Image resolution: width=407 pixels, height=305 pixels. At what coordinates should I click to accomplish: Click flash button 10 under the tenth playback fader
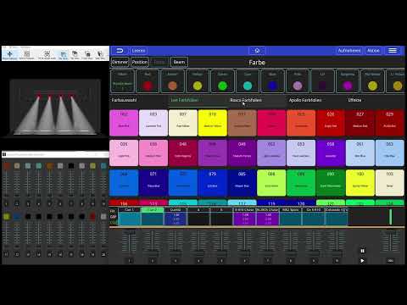(337, 261)
